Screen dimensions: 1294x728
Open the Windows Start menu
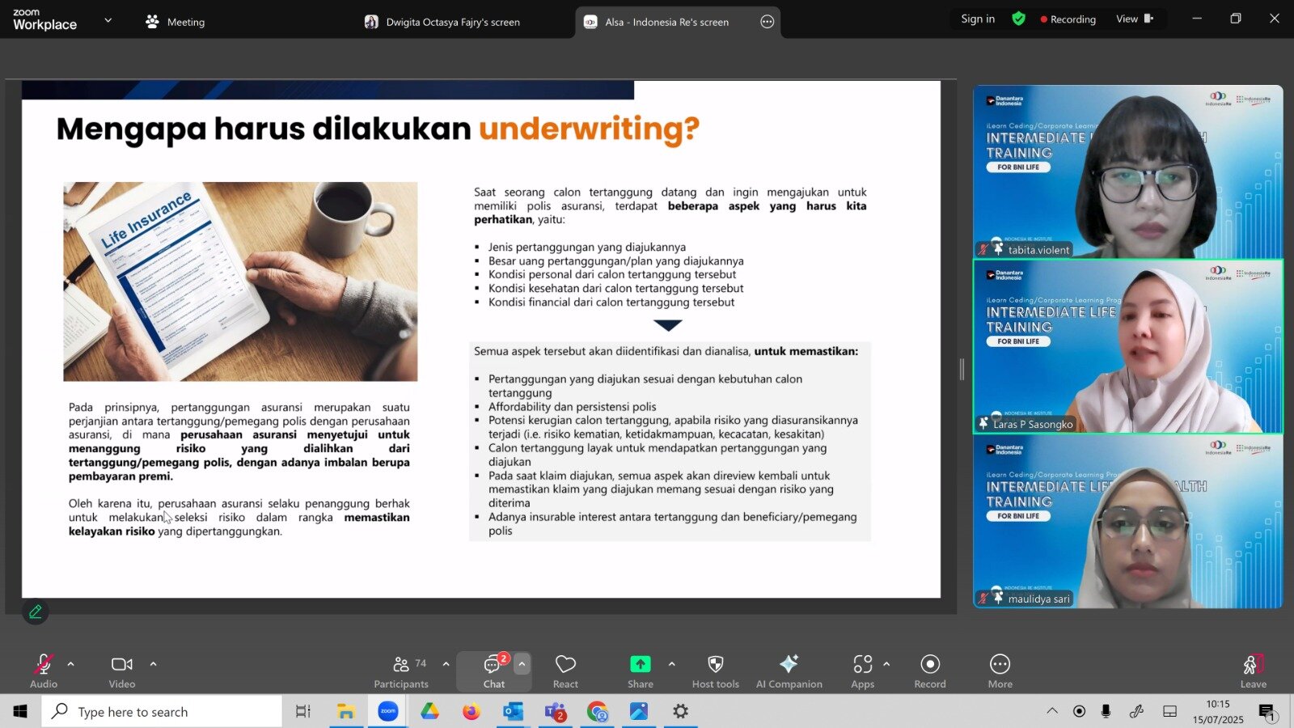[20, 711]
